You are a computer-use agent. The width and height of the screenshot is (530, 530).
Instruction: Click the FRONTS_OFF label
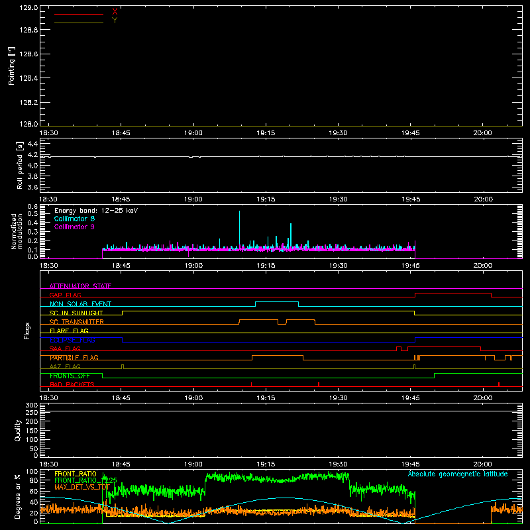click(70, 376)
